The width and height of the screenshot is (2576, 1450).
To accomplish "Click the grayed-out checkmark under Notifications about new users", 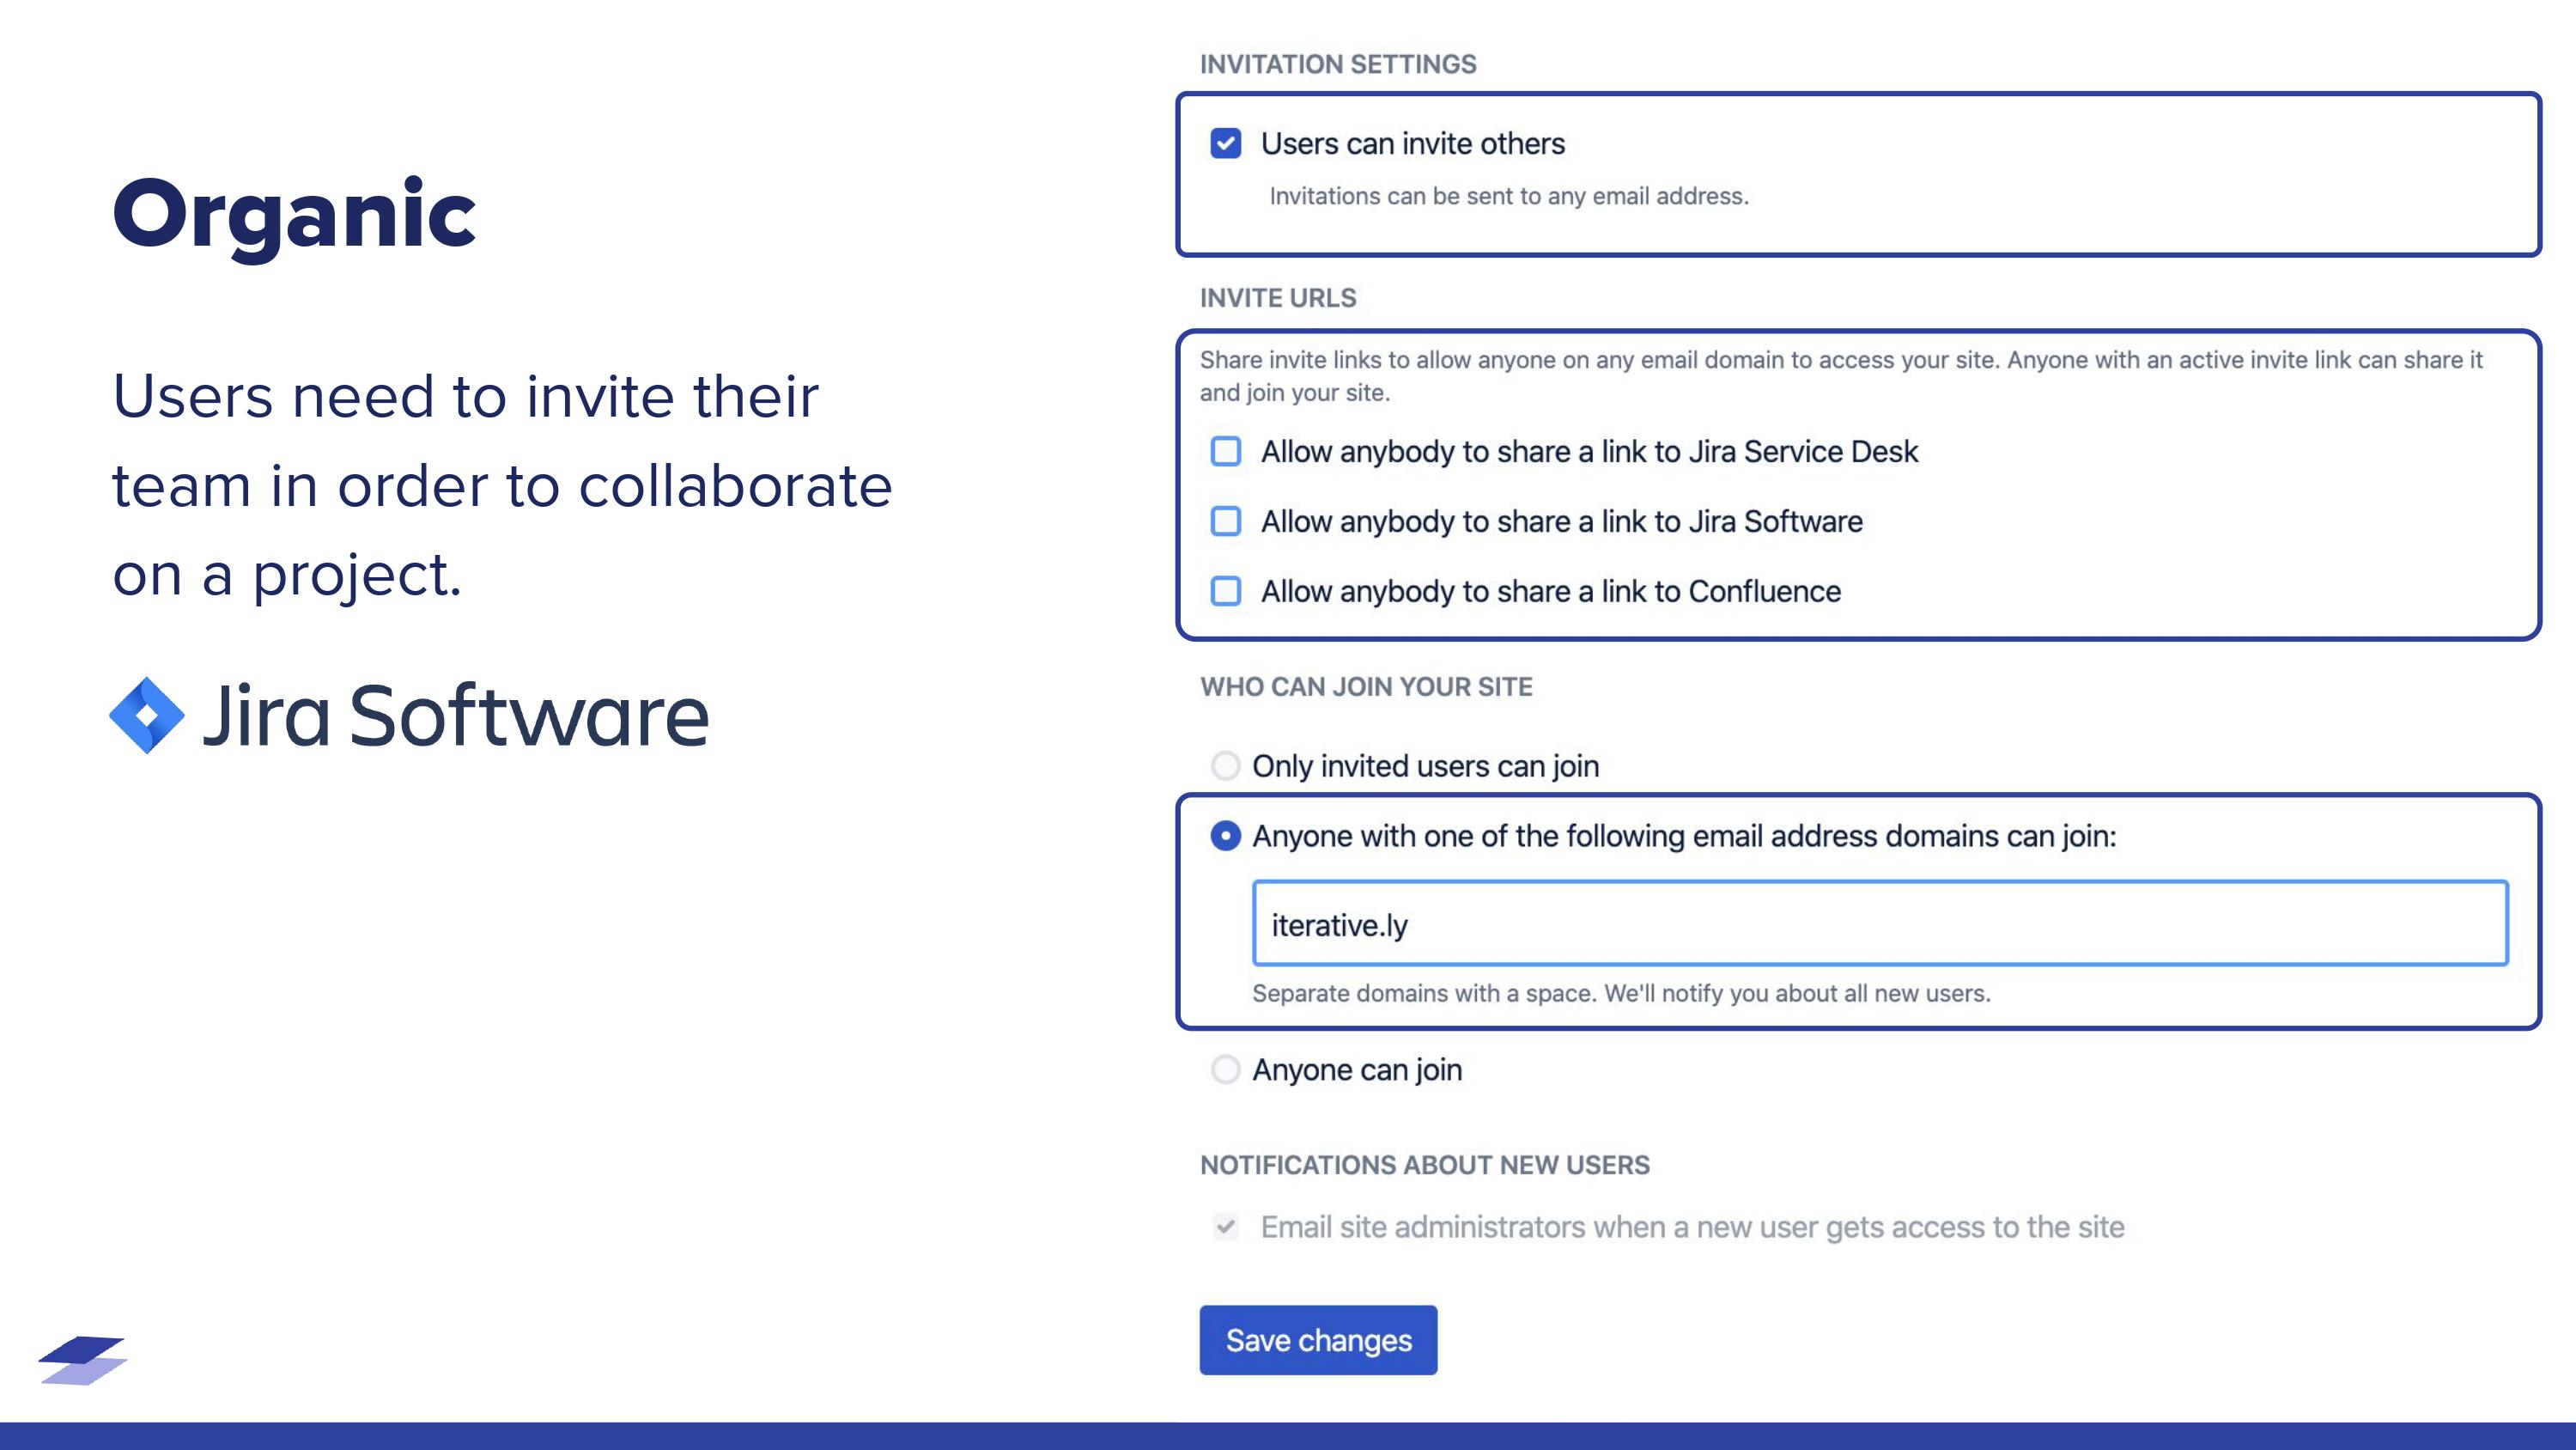I will (x=1226, y=1226).
